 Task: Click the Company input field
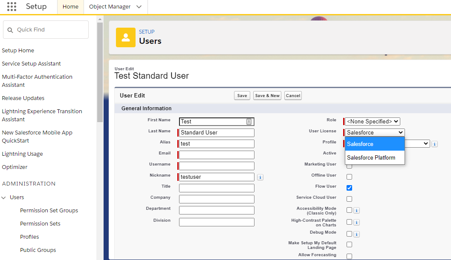tap(217, 199)
